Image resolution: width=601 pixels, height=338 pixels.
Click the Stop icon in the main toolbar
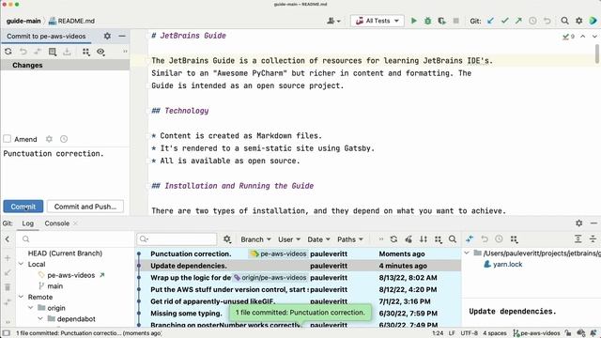click(x=455, y=21)
